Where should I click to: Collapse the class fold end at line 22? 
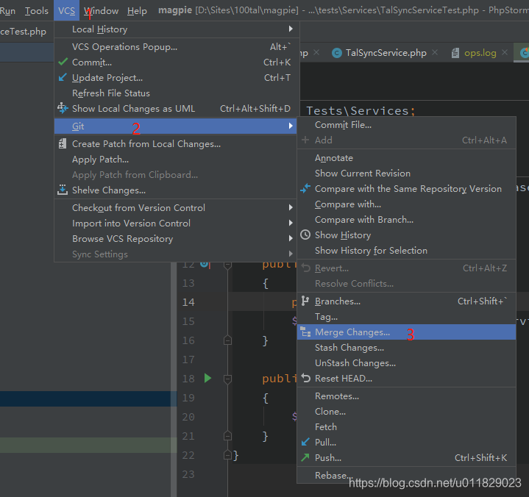pyautogui.click(x=228, y=455)
